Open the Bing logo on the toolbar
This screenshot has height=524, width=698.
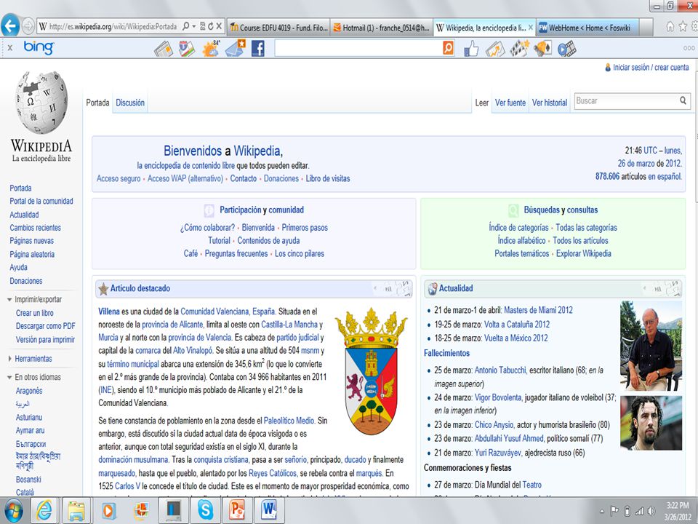(39, 47)
